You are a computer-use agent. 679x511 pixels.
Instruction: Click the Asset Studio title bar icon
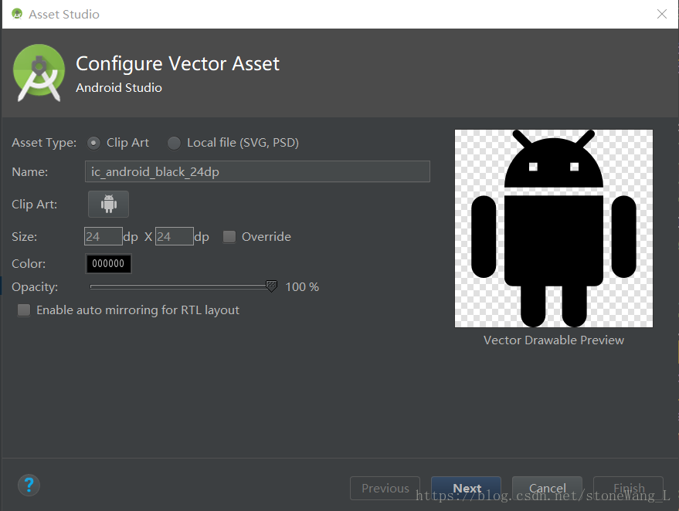coord(17,14)
